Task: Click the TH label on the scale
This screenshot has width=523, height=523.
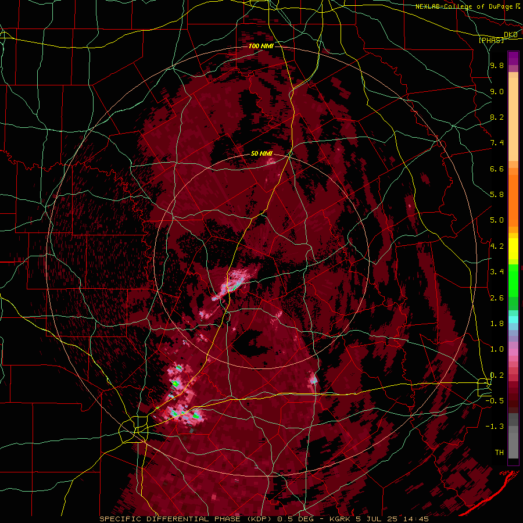Action: click(499, 452)
